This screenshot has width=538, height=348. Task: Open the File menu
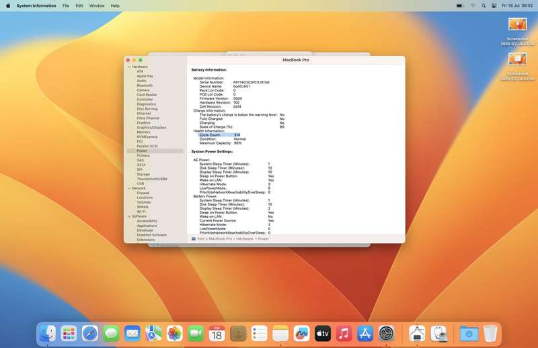pos(66,5)
